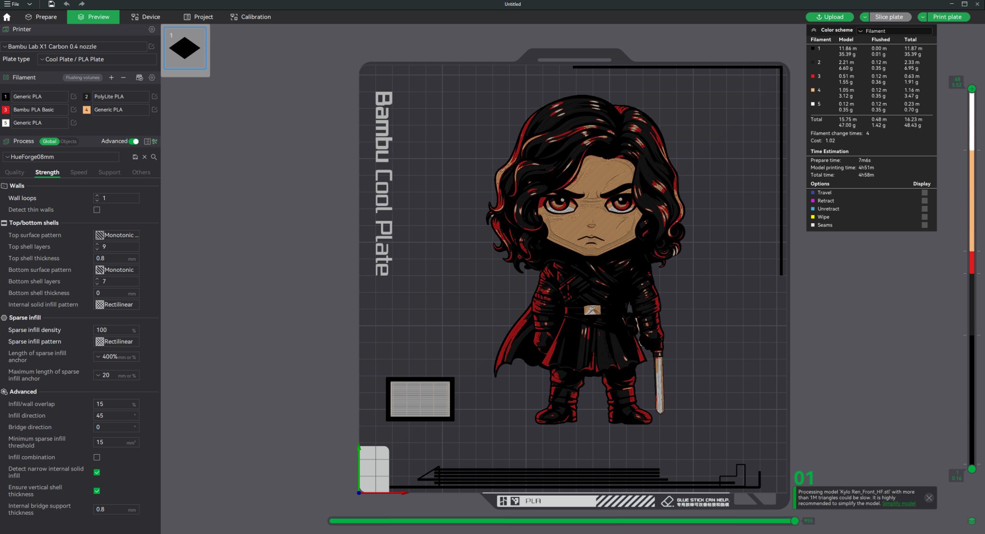Select filament 3 red color swatch
The width and height of the screenshot is (985, 534).
5,110
